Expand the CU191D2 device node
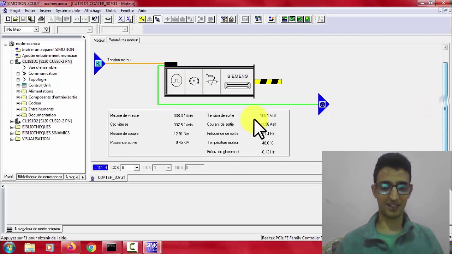Viewport: 452px width, 254px height. (12, 121)
